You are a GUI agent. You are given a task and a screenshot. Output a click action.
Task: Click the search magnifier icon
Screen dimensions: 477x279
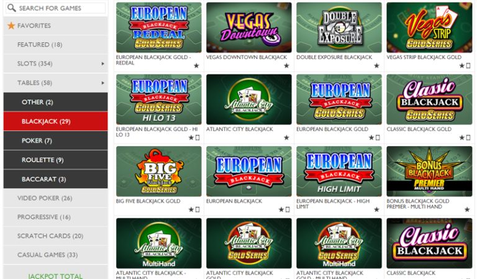point(11,7)
